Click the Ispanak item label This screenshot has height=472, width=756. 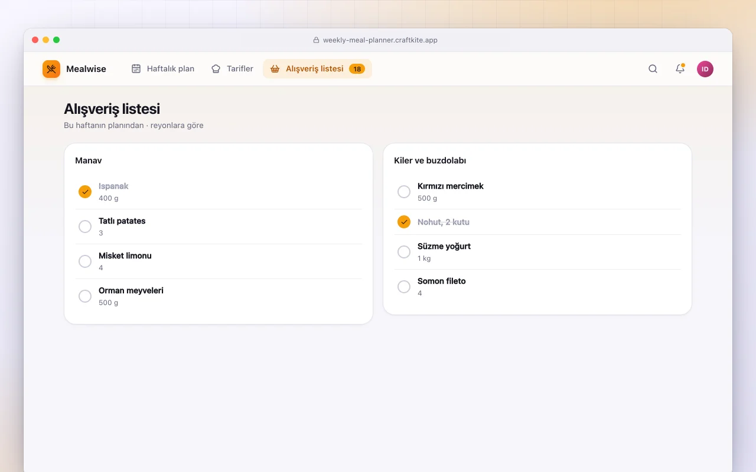[113, 186]
